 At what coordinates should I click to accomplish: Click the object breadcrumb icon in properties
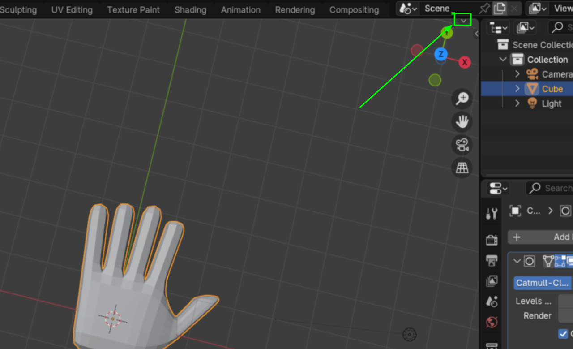515,211
